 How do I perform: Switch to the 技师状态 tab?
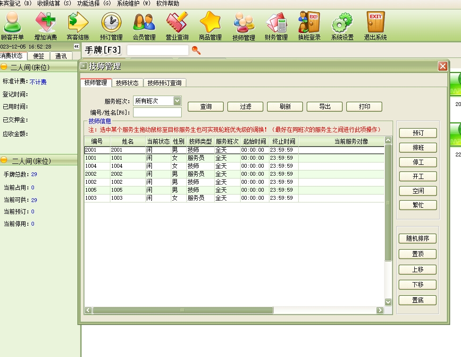[127, 83]
